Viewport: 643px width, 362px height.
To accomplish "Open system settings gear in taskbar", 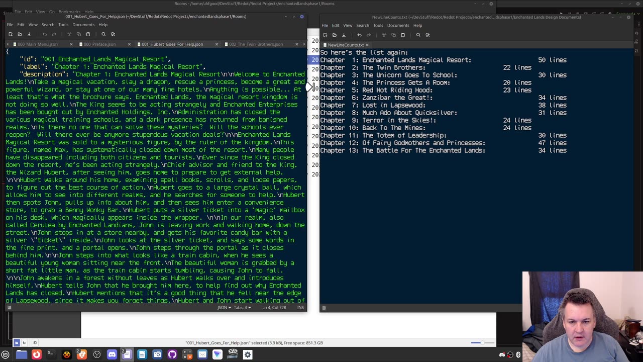I will pos(247,354).
